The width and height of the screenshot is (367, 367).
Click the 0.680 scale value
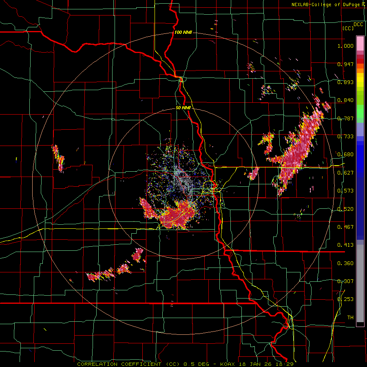[x=345, y=155]
